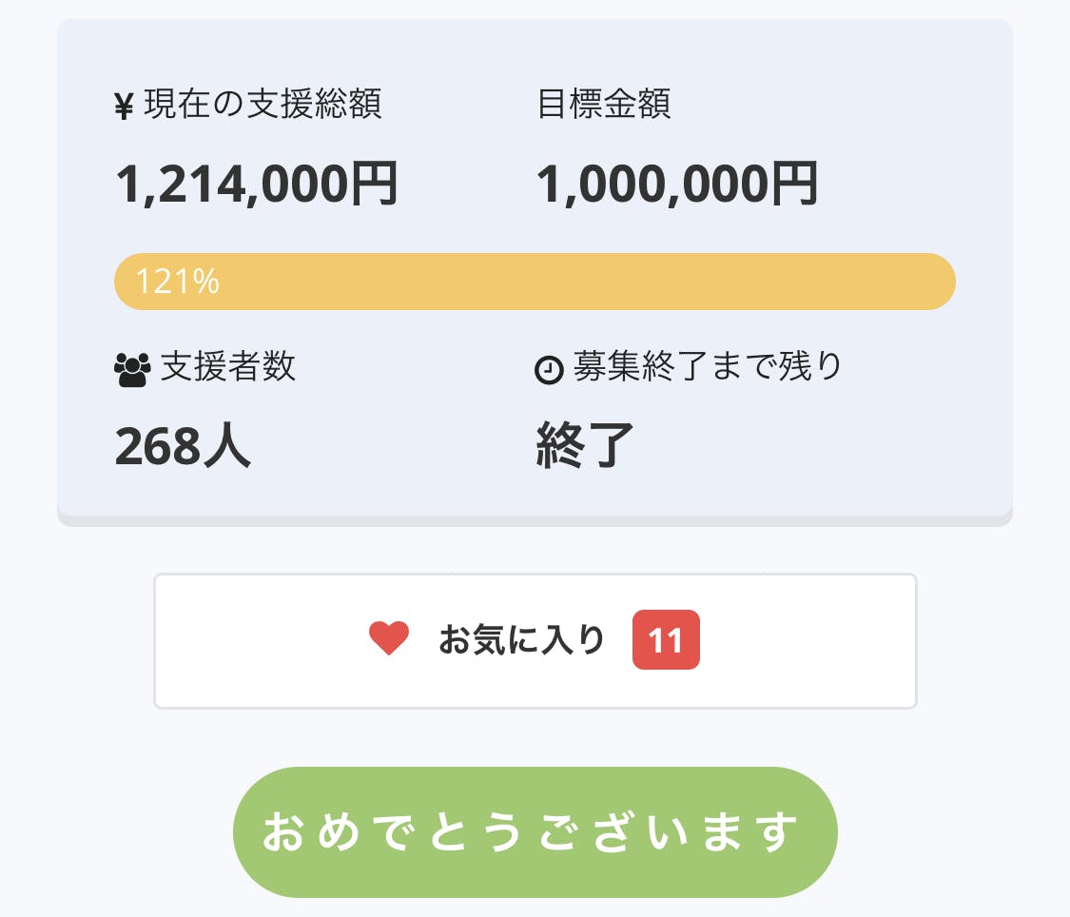Click the 終了 status text
1070x917 pixels.
click(585, 445)
